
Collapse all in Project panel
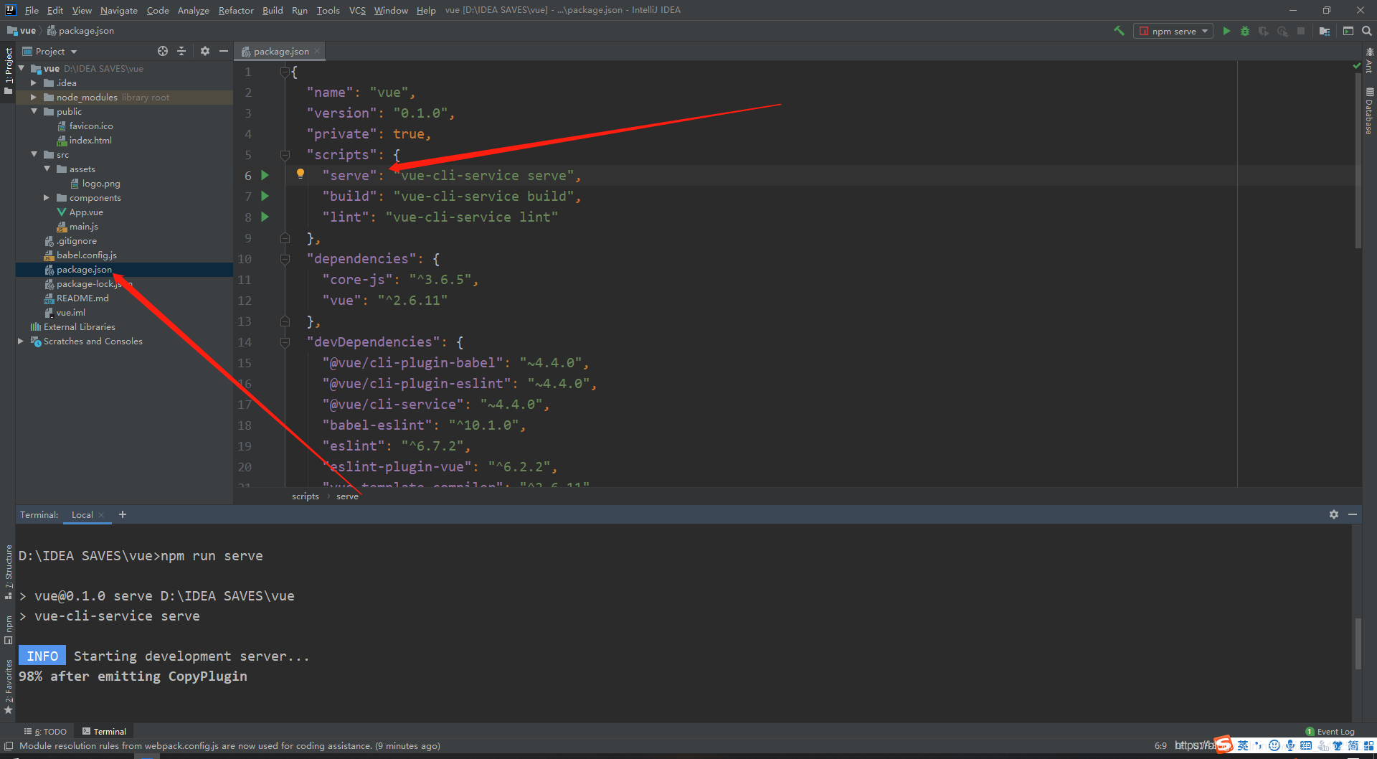click(x=181, y=51)
